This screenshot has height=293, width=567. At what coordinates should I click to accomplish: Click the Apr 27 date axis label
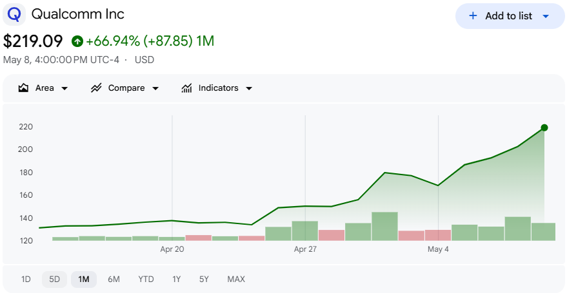click(x=305, y=250)
